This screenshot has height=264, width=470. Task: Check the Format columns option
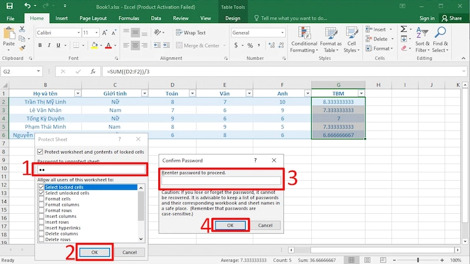pyautogui.click(x=41, y=205)
